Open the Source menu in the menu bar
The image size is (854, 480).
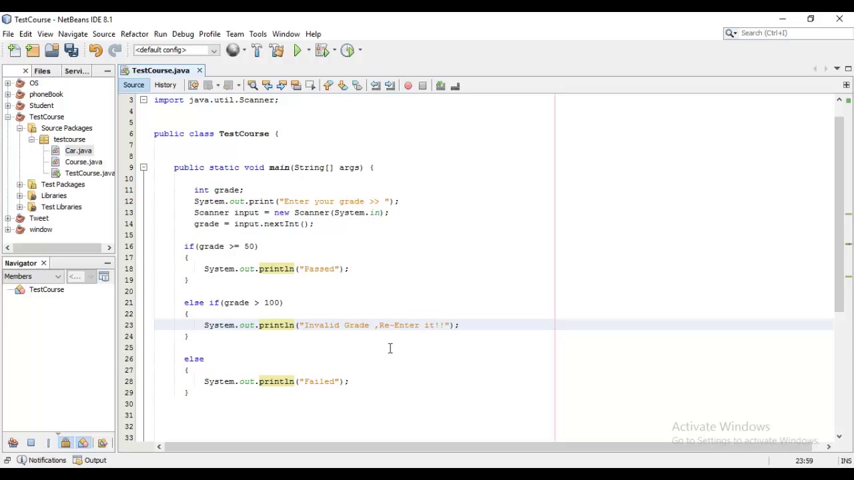point(103,34)
